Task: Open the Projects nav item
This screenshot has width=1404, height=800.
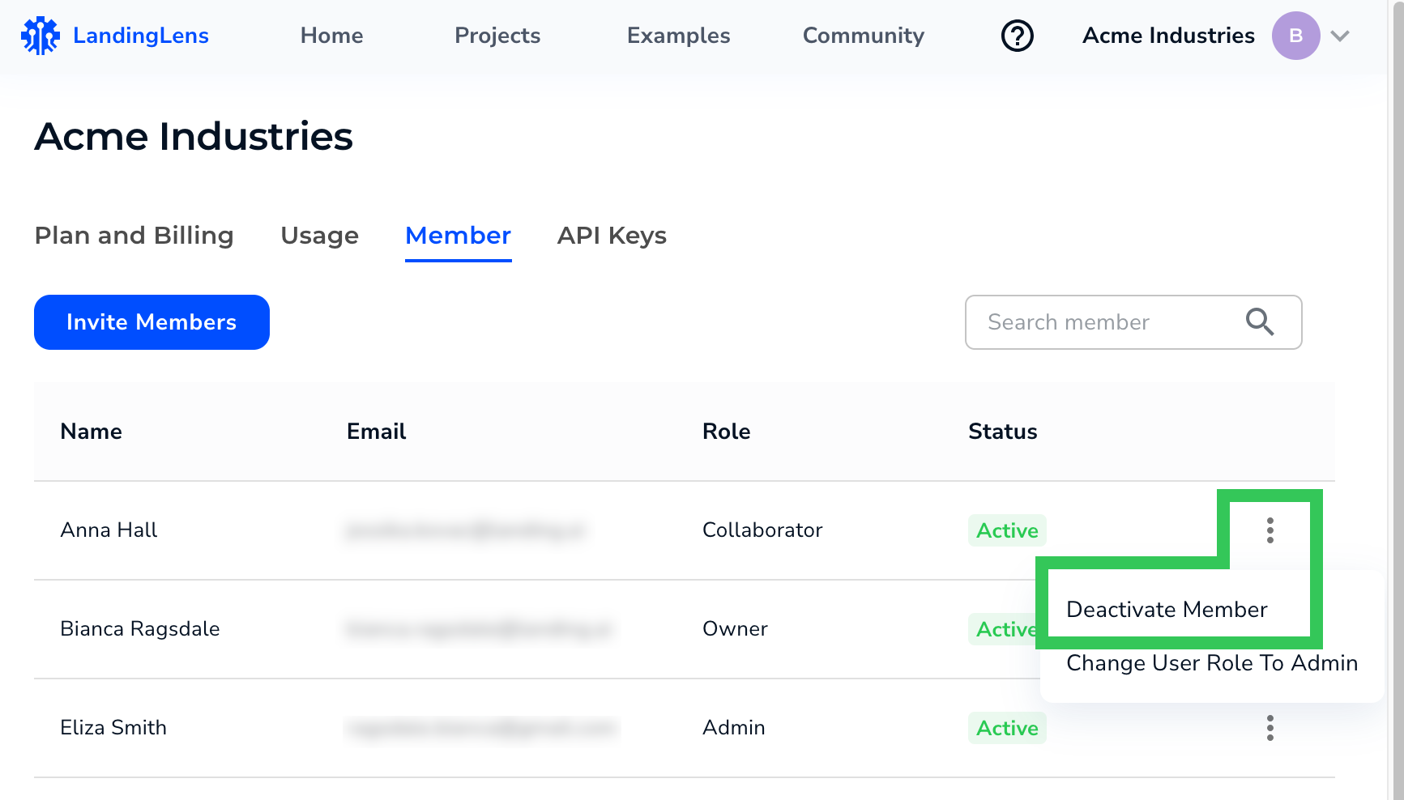Action: 497,36
